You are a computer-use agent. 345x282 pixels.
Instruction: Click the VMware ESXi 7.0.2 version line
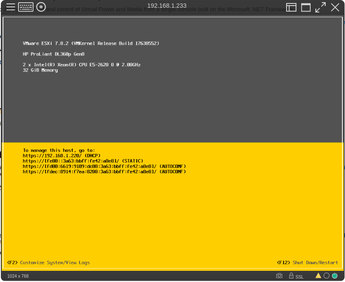point(91,43)
